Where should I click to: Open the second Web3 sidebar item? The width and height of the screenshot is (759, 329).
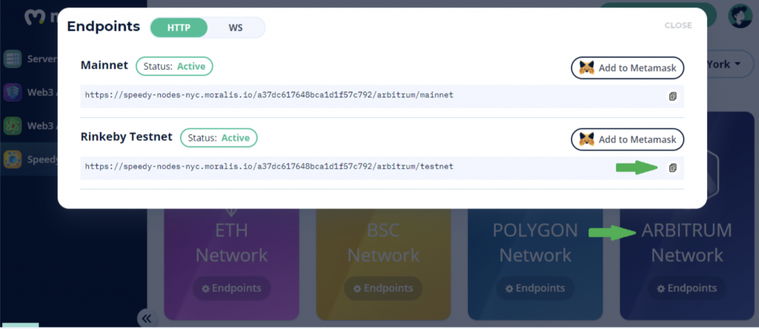pyautogui.click(x=29, y=126)
